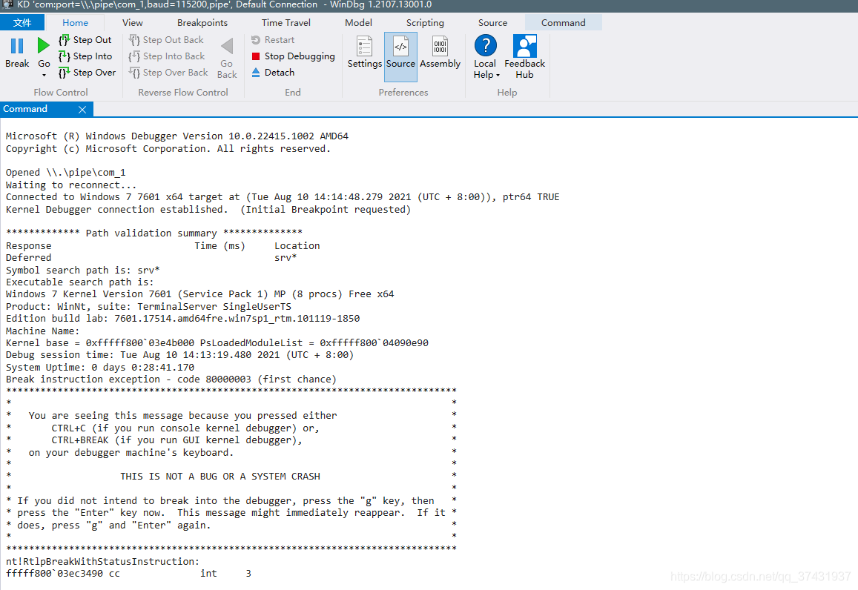Click the Break pause icon

[x=17, y=46]
